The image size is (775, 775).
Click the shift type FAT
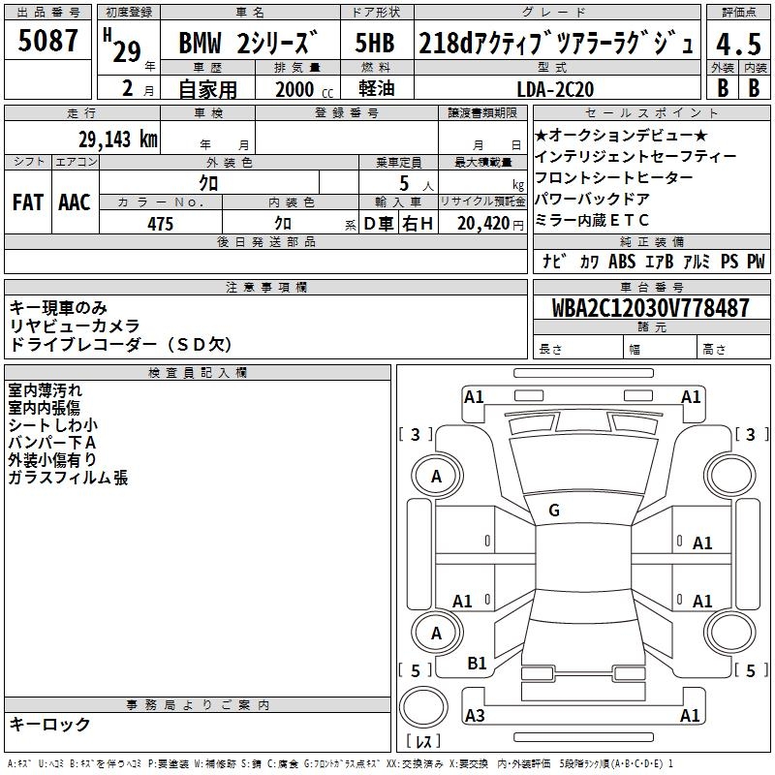coord(28,202)
